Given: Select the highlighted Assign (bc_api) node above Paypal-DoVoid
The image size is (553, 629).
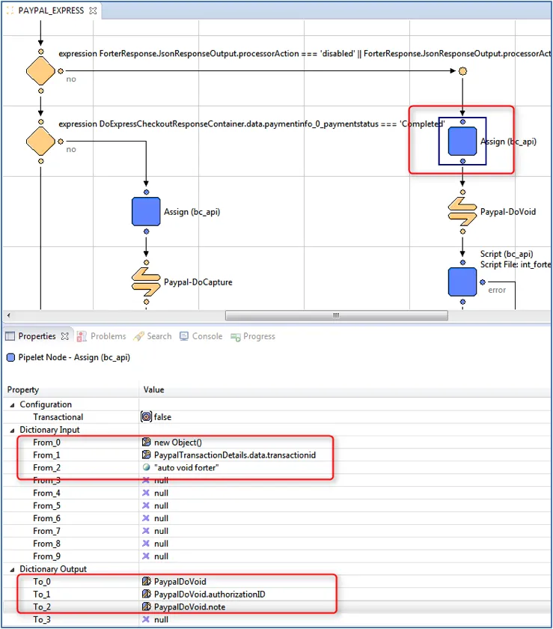Looking at the screenshot, I should [x=462, y=142].
